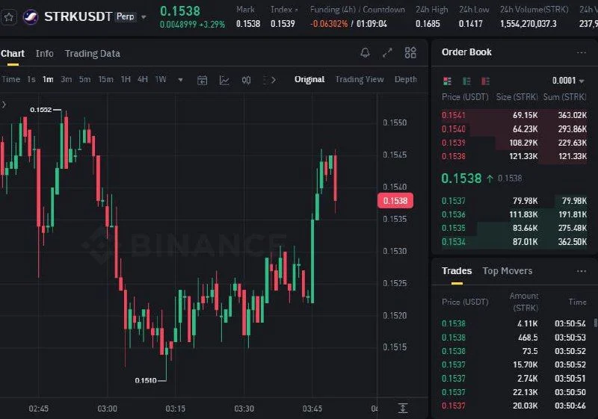Click the 24h High value 0.1685
598x419 pixels.
(x=428, y=24)
